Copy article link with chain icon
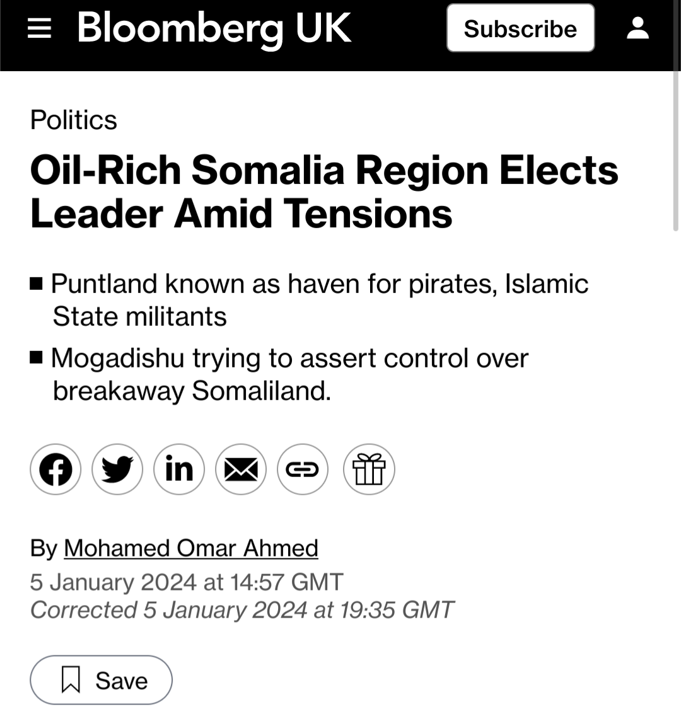The width and height of the screenshot is (681, 714). click(x=303, y=469)
